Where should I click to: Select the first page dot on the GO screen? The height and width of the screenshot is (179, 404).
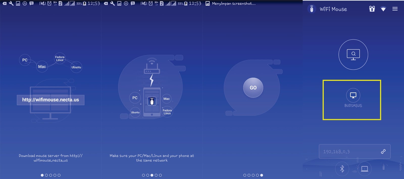click(x=245, y=175)
